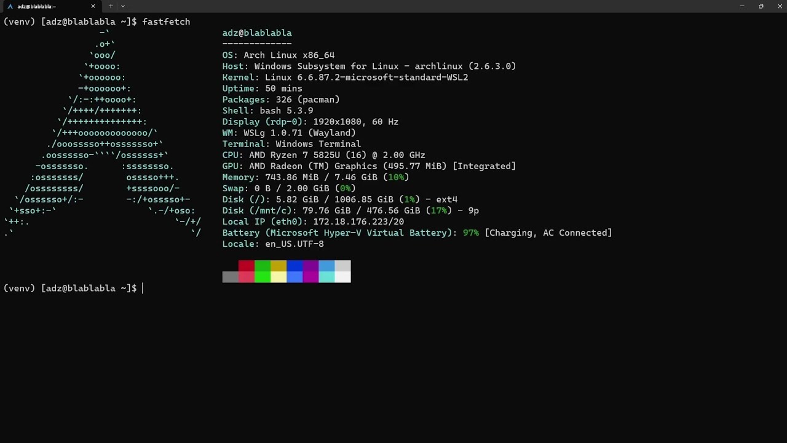Click the WM: WSLg 1.0.71 line

[289, 132]
